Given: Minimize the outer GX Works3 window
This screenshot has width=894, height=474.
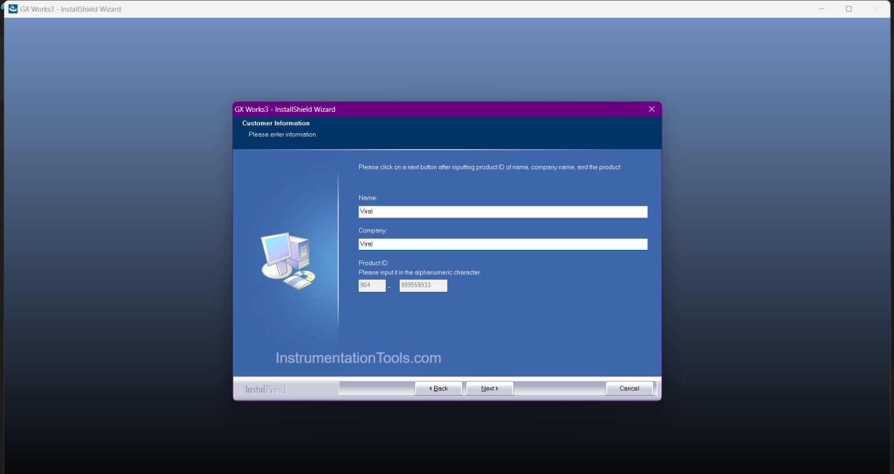Looking at the screenshot, I should click(822, 9).
